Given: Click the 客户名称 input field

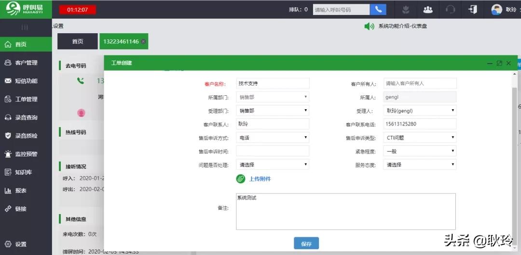Looking at the screenshot, I should click(273, 84).
